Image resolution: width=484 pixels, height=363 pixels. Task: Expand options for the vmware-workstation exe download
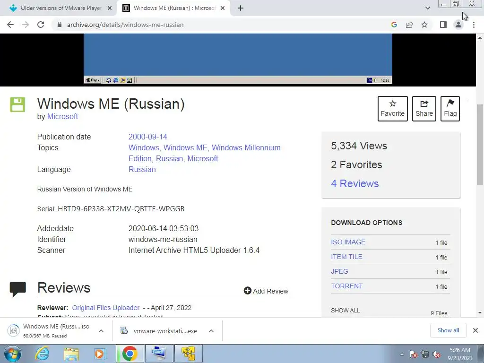(x=211, y=331)
